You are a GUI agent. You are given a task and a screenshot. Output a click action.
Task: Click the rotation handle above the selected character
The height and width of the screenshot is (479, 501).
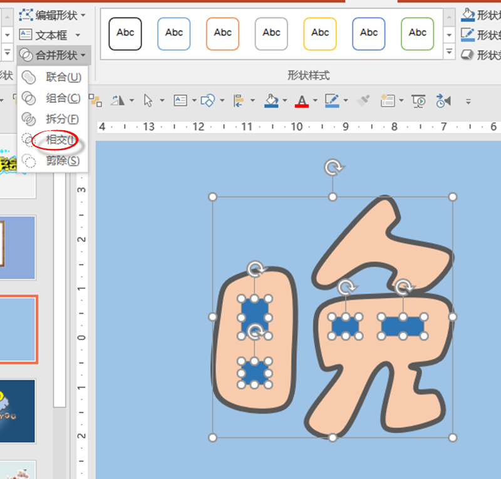point(333,168)
